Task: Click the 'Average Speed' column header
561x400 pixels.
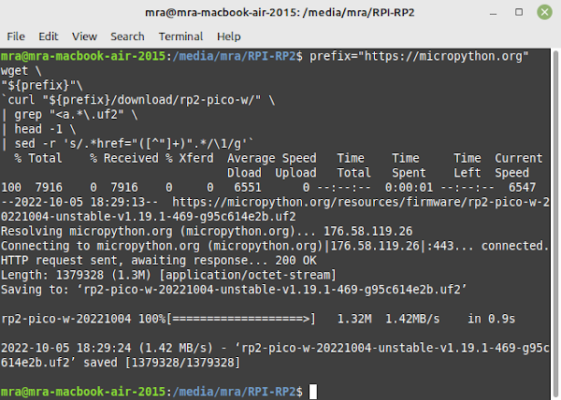Action: [x=271, y=158]
